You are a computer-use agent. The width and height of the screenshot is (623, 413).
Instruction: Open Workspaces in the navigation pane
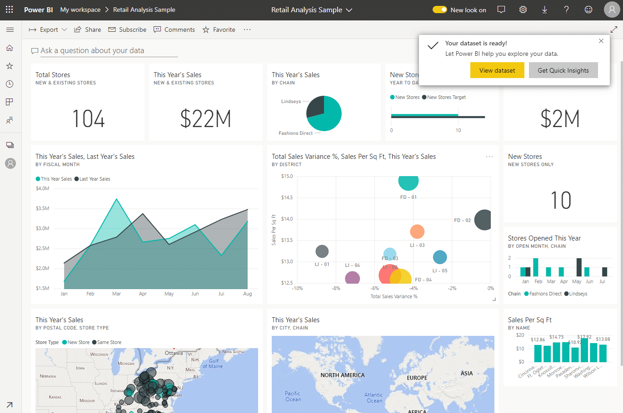pyautogui.click(x=10, y=144)
